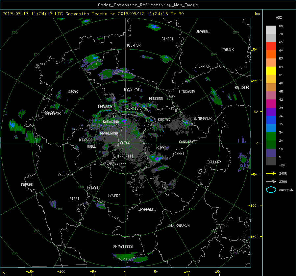Click the KUSTAGI label
Viewport: 296px width, 276px height.
165,120
